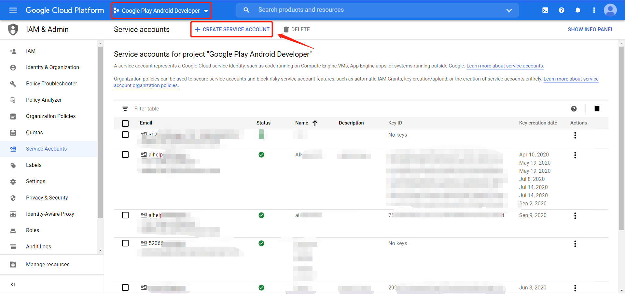Check the box for the id-2 service account
Image resolution: width=625 pixels, height=294 pixels.
[125, 135]
